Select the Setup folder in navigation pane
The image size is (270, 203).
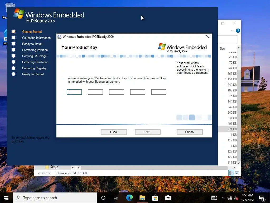52,167
